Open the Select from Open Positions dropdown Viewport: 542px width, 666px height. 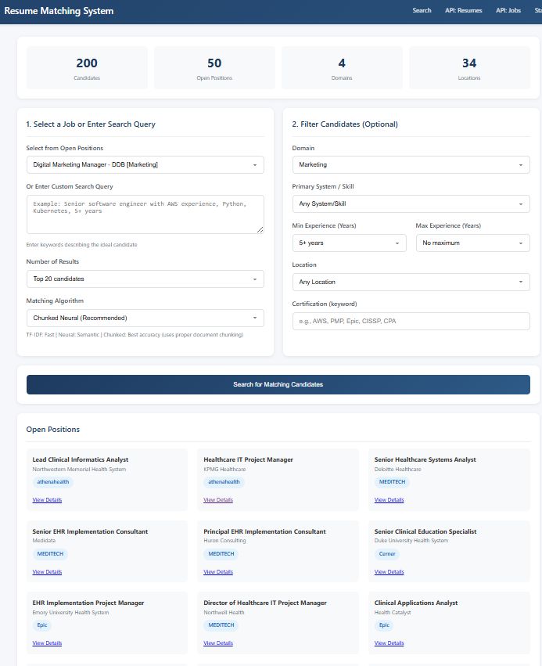tap(145, 165)
